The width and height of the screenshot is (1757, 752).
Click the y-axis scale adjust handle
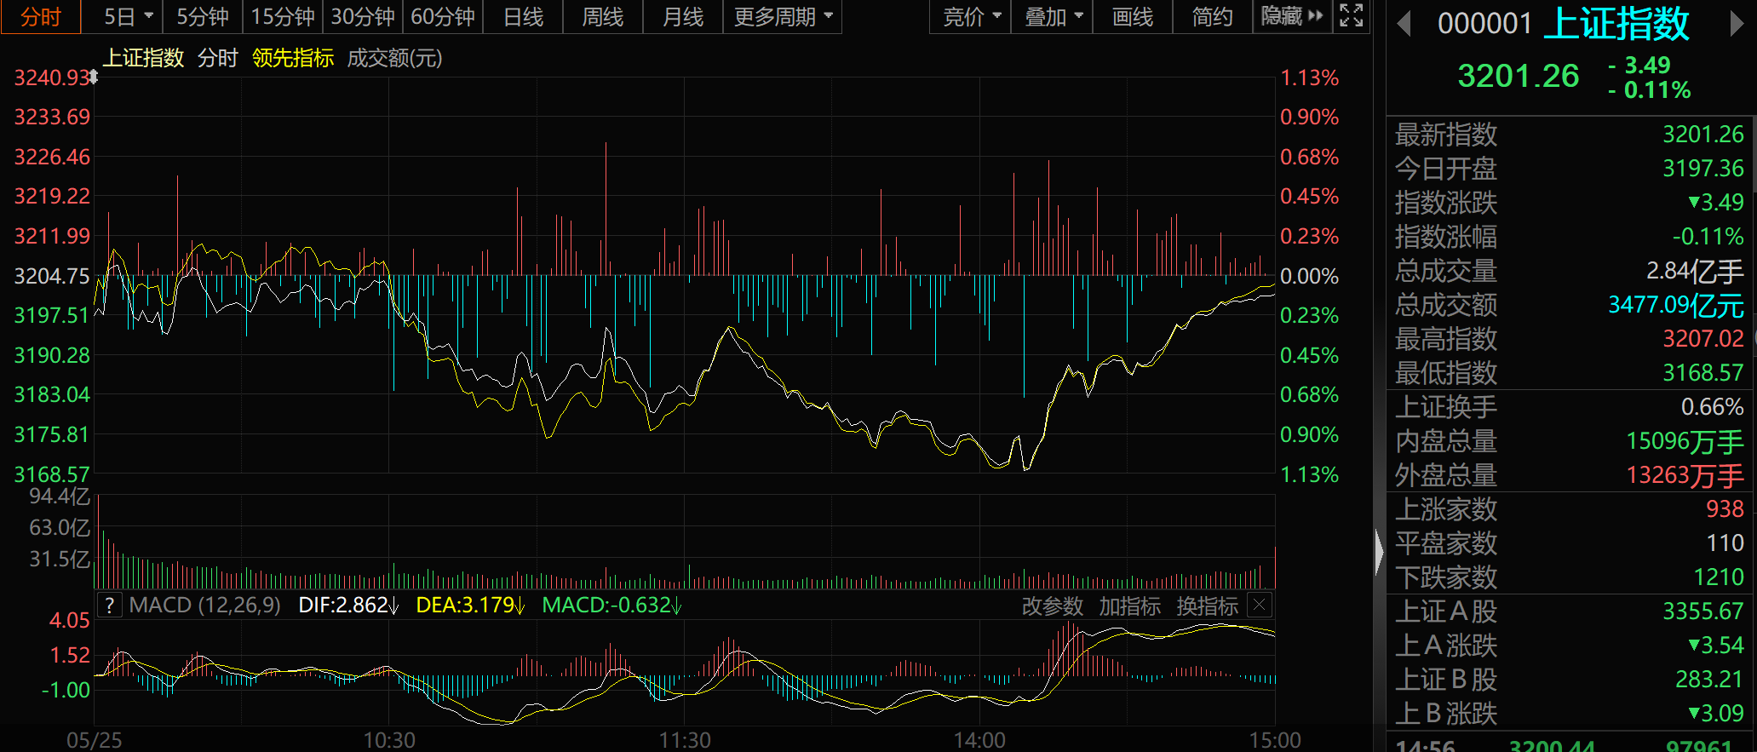pyautogui.click(x=94, y=77)
